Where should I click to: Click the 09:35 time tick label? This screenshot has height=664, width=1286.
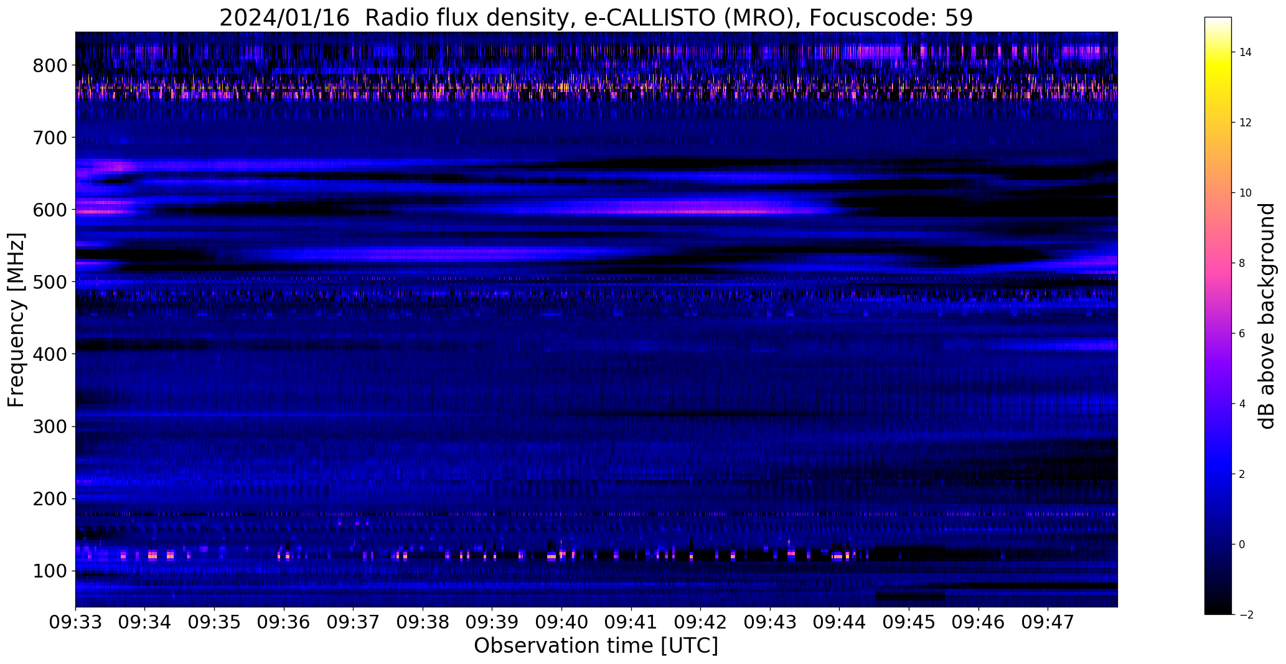tap(215, 622)
